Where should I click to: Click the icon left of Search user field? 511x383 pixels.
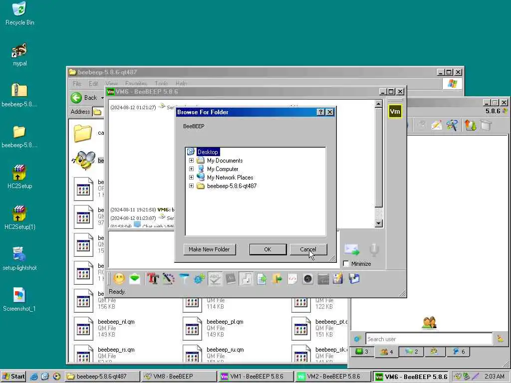pyautogui.click(x=357, y=339)
